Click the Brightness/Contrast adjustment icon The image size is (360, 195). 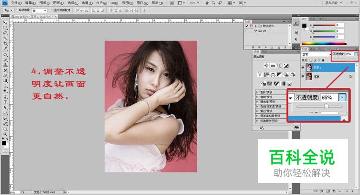[x=265, y=65]
